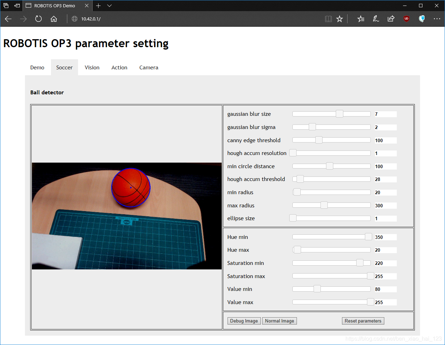Adjust the Saturation min slider
Image resolution: width=445 pixels, height=345 pixels.
pos(332,263)
